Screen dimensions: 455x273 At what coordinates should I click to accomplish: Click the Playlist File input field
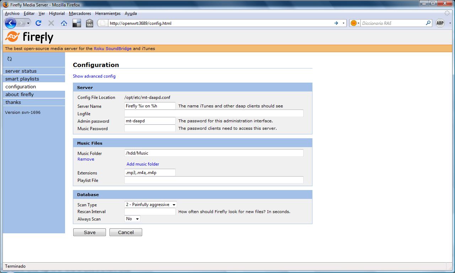coord(214,180)
